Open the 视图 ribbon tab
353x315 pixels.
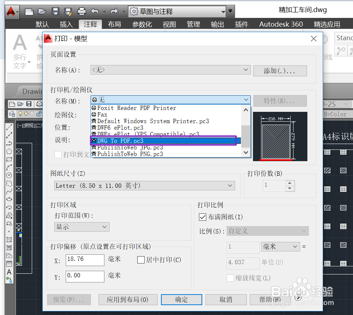point(169,24)
